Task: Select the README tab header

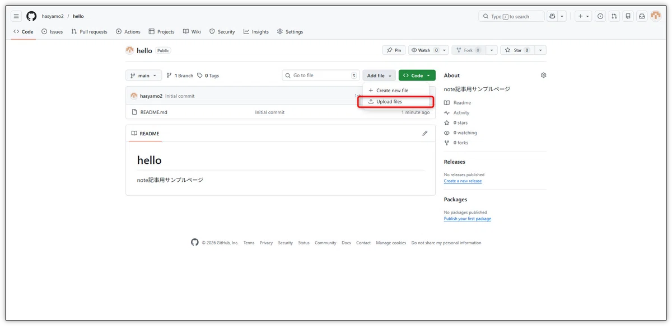Action: click(x=146, y=134)
